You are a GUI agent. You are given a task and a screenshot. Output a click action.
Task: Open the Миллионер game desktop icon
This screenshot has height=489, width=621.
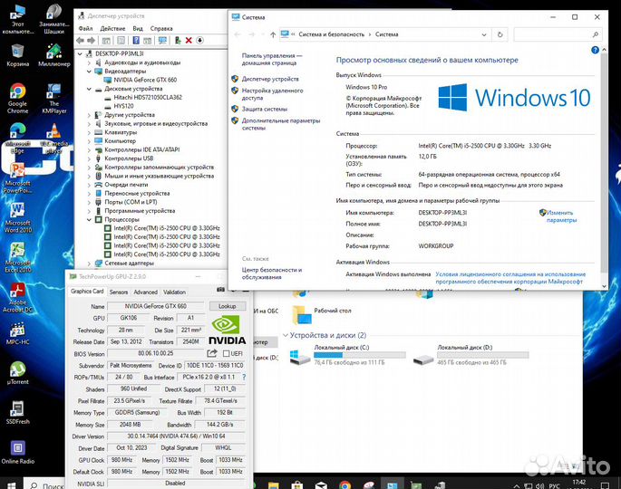pyautogui.click(x=53, y=55)
